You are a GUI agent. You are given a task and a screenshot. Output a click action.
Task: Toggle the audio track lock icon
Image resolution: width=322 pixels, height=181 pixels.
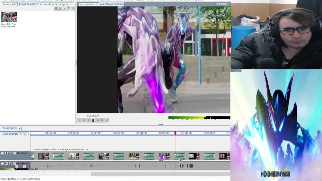[x=14, y=164]
